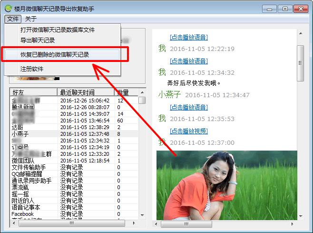This screenshot has height=233, width=313.
Task: Click the app logo icon in title bar
Action: coord(9,9)
